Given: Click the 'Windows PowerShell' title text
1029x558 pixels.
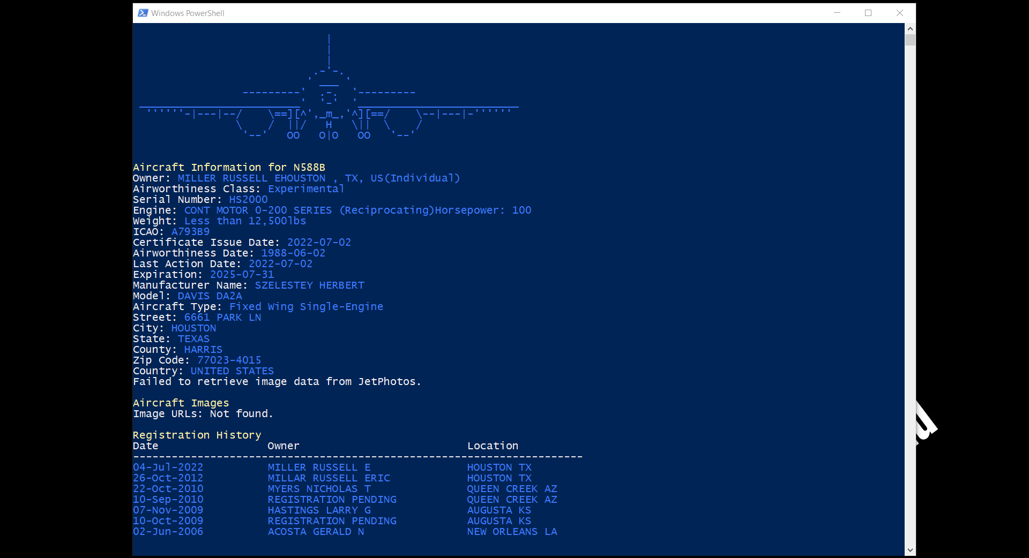Looking at the screenshot, I should point(188,13).
